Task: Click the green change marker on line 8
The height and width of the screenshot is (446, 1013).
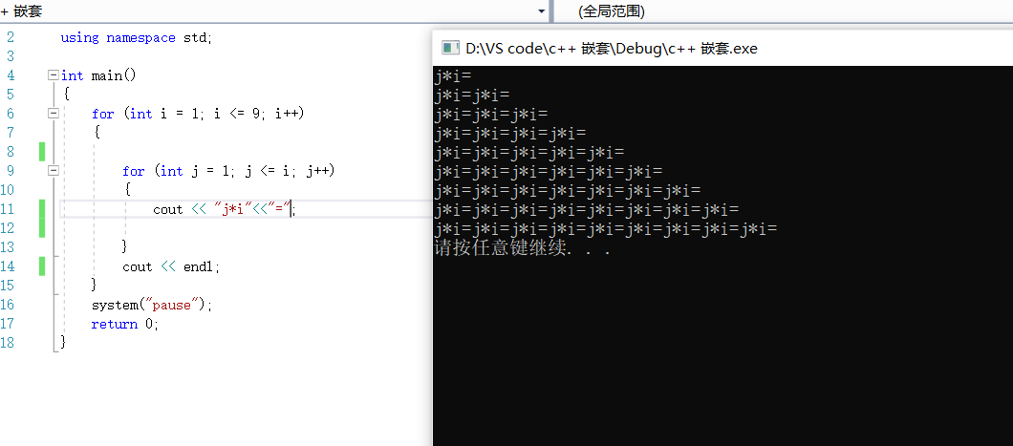Action: click(x=42, y=152)
